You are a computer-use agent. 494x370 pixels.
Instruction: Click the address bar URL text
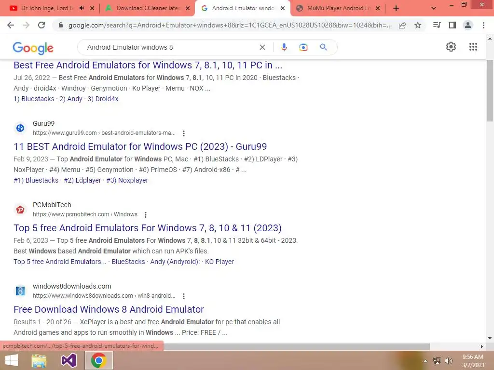tap(230, 25)
